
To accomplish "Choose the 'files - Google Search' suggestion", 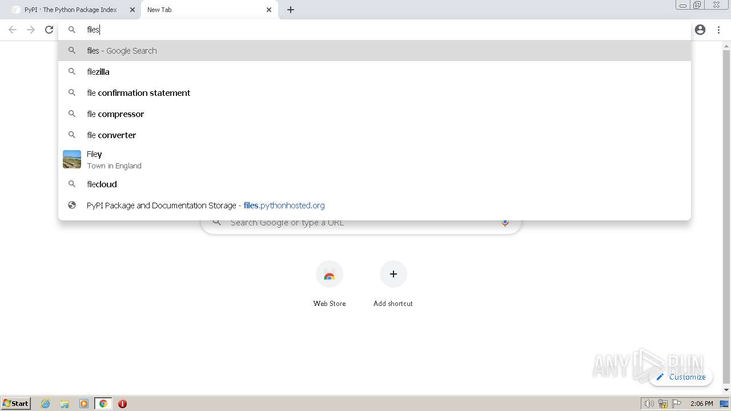I will [x=374, y=51].
